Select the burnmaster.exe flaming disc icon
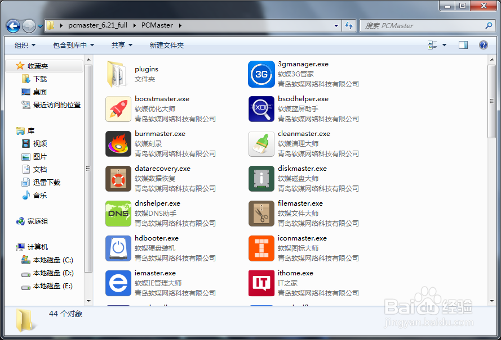The width and height of the screenshot is (501, 340). click(x=118, y=144)
